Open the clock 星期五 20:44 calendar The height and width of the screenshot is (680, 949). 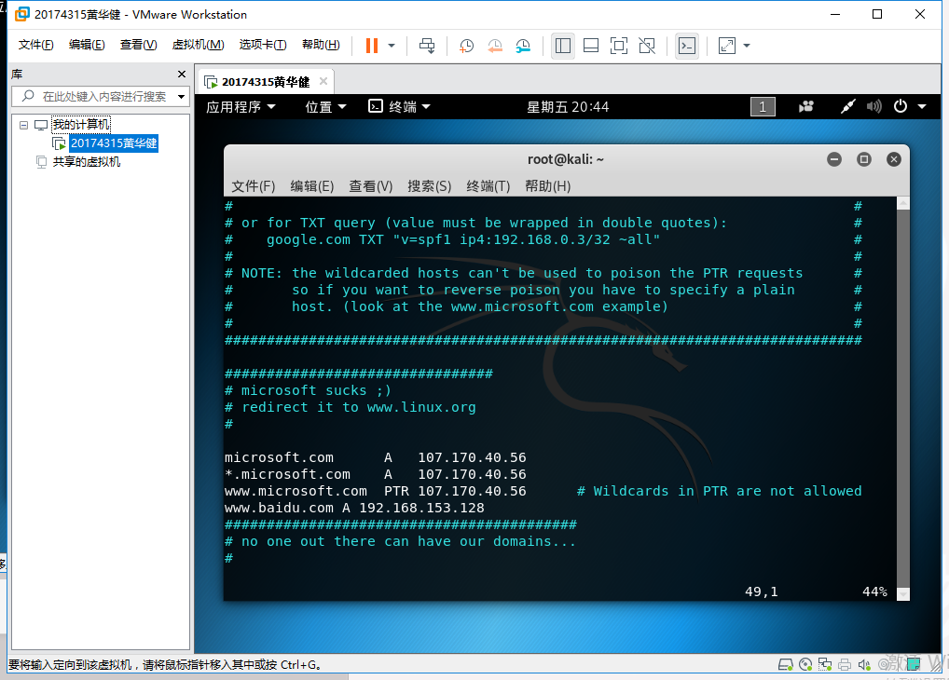[568, 107]
